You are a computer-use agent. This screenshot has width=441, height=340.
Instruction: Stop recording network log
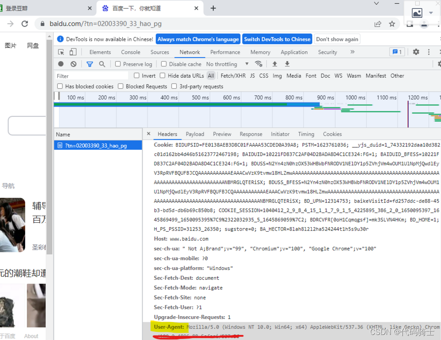coord(61,64)
